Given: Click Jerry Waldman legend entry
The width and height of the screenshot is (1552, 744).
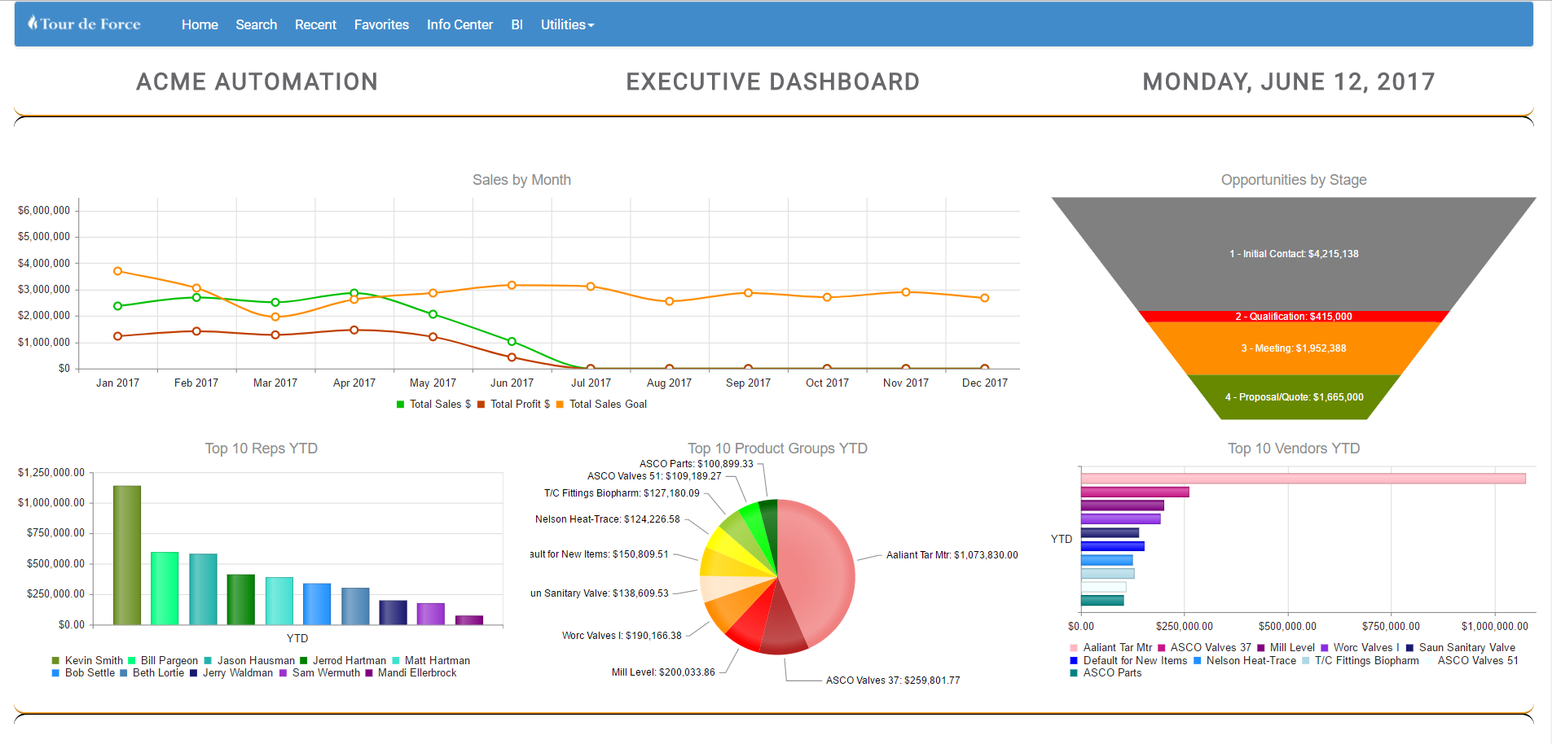Looking at the screenshot, I should point(231,673).
